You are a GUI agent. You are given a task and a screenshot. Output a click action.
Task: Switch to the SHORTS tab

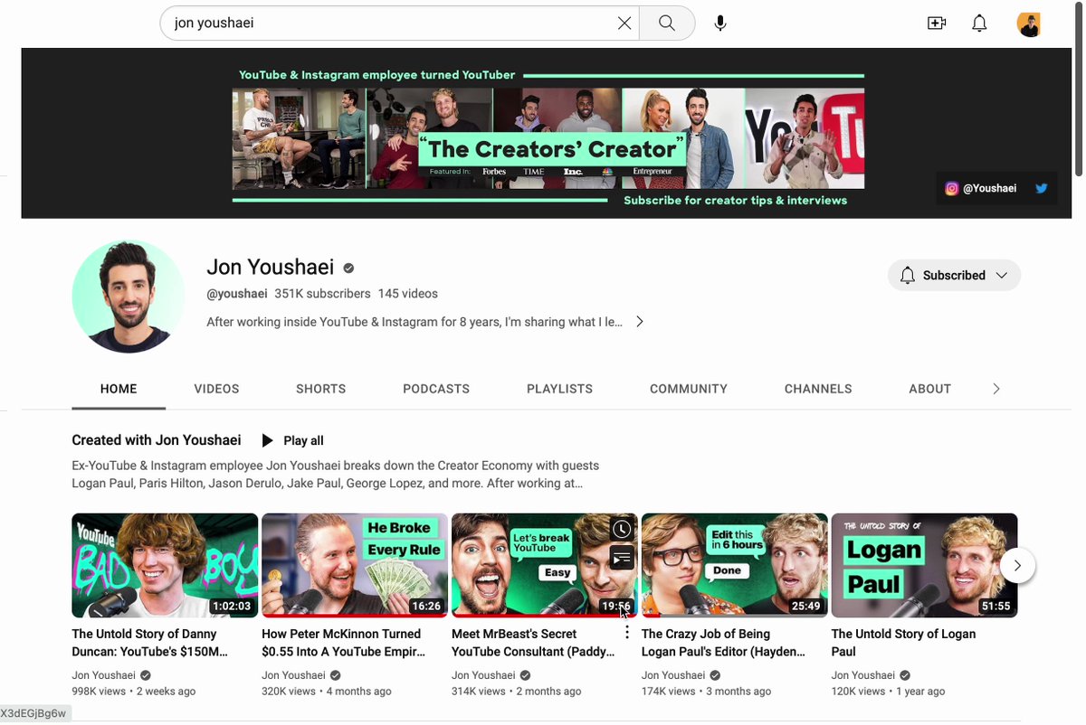point(320,389)
